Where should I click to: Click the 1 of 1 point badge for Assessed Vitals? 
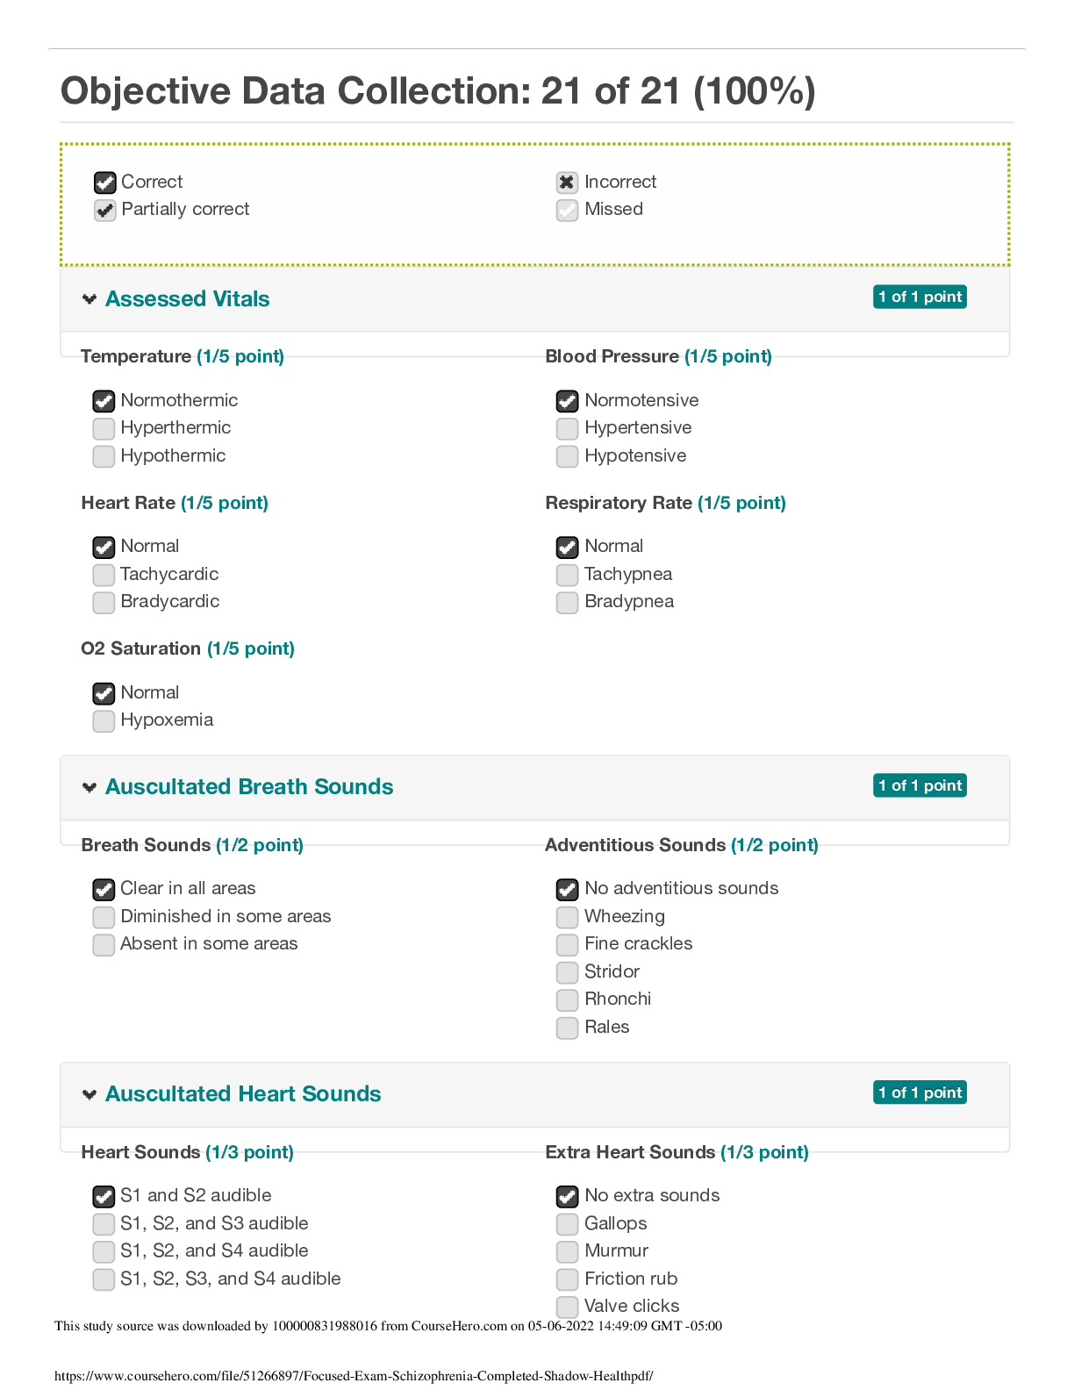[920, 297]
